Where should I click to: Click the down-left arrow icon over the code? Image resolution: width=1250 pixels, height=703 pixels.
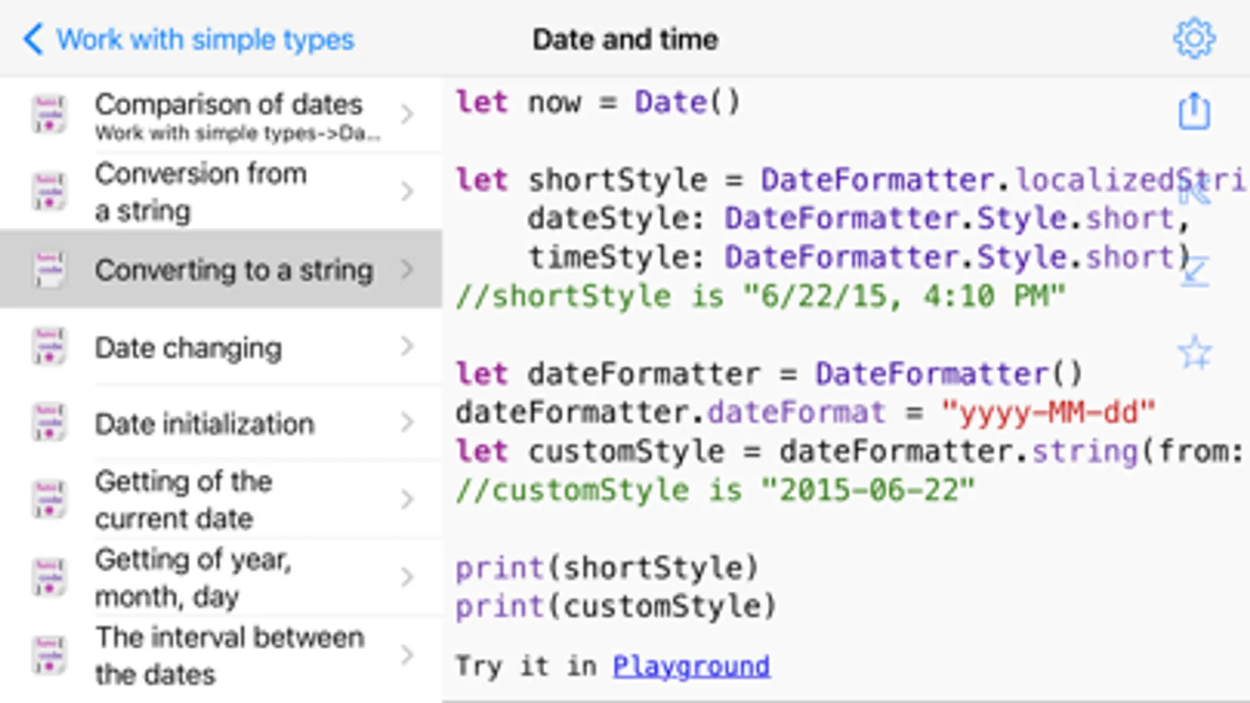pyautogui.click(x=1194, y=271)
